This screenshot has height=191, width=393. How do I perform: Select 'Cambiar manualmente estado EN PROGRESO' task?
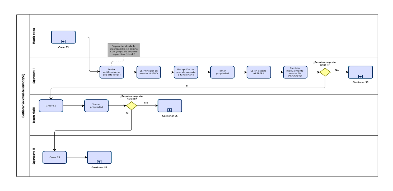(295, 72)
